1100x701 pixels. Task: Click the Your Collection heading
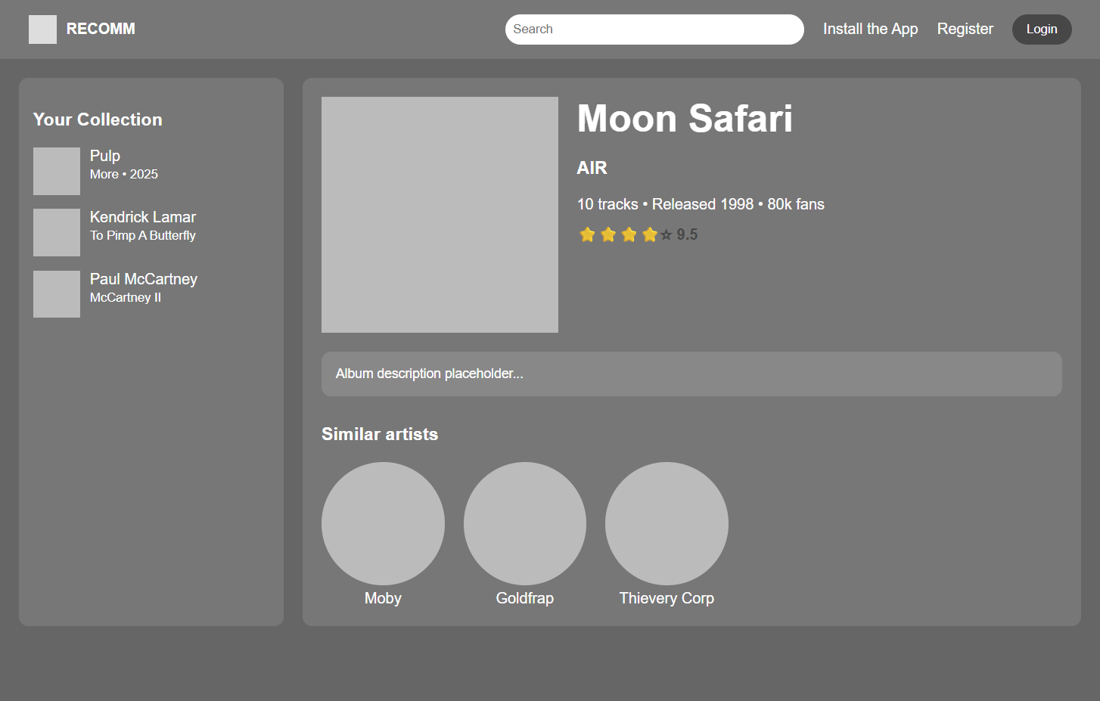[98, 119]
